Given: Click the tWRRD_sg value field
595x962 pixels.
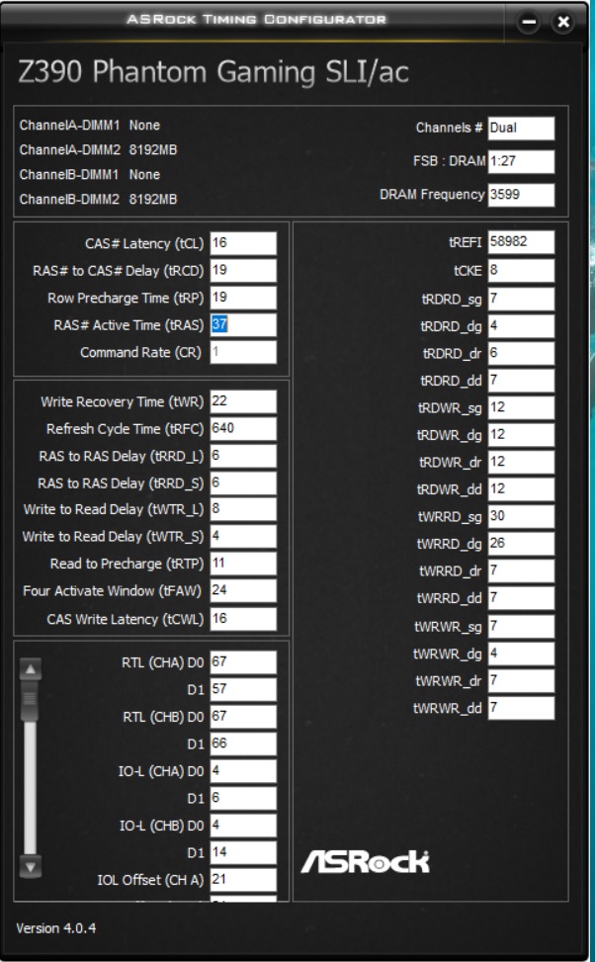Looking at the screenshot, I should 522,516.
